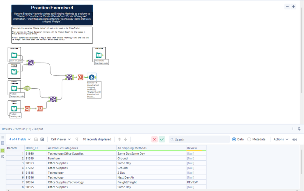Click the All Product Categories column header
Viewport: 304px width, 191px height.
click(82, 148)
